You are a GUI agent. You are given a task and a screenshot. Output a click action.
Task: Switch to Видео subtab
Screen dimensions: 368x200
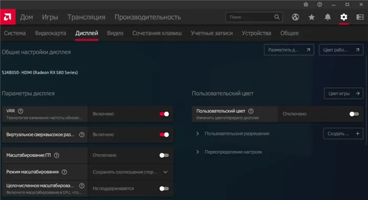click(x=115, y=33)
